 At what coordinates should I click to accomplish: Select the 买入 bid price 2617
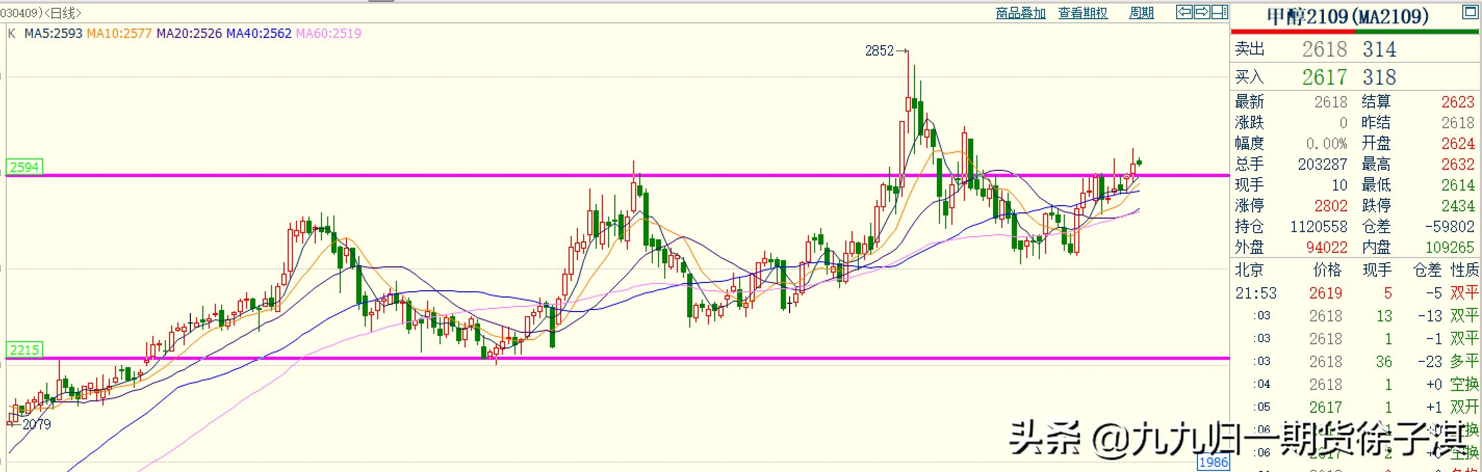pos(1324,77)
